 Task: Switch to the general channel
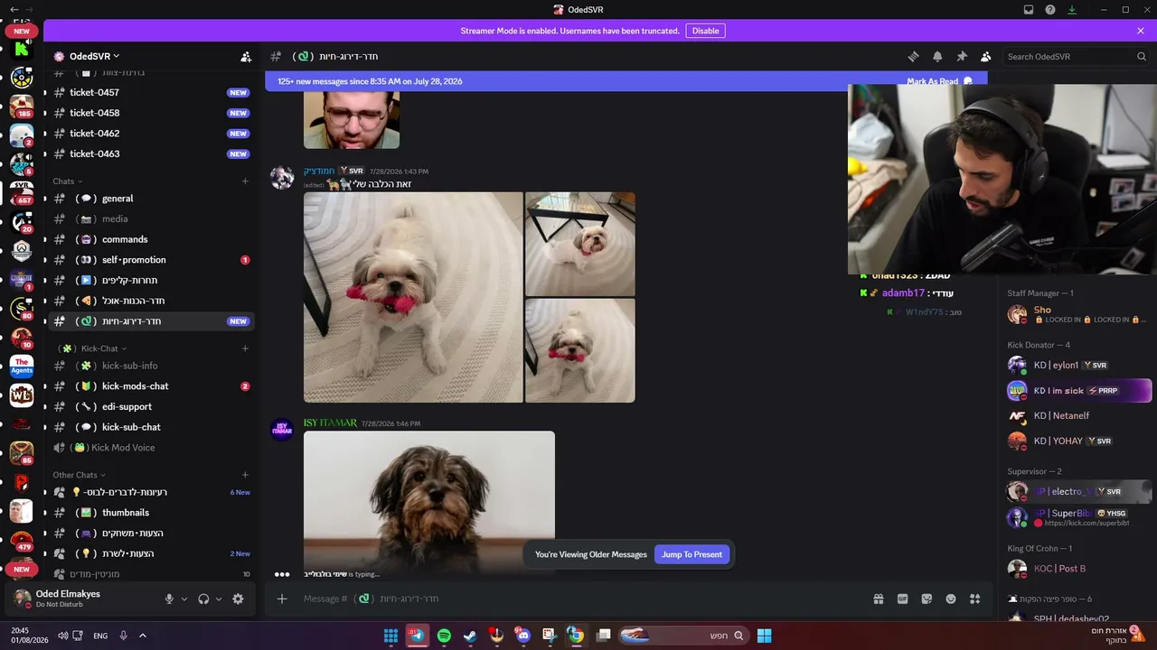click(151, 199)
